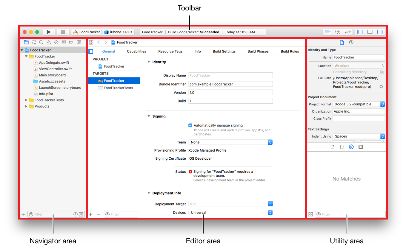Add a new target with plus button
Screen dimensions: 406x249
(91, 214)
